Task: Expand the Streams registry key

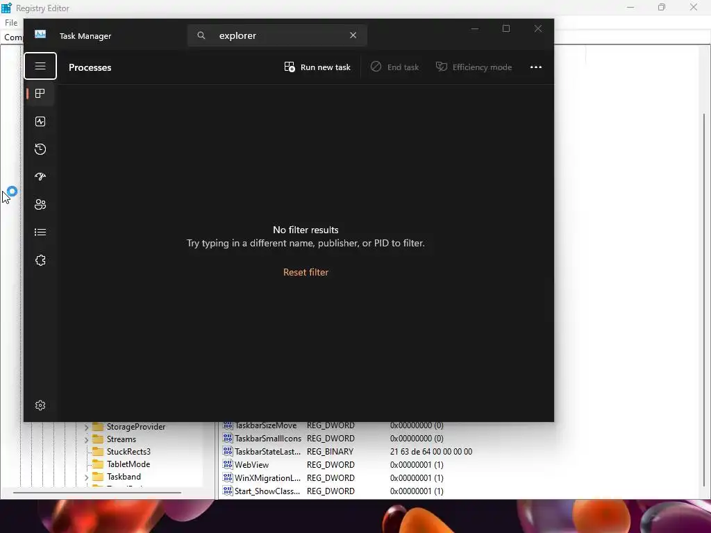Action: (x=87, y=439)
